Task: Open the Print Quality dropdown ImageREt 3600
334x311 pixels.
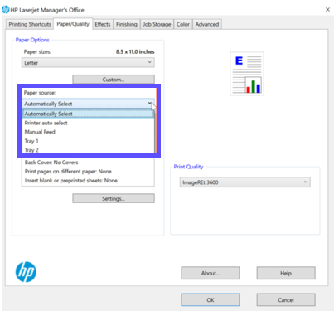Action: coord(245,182)
